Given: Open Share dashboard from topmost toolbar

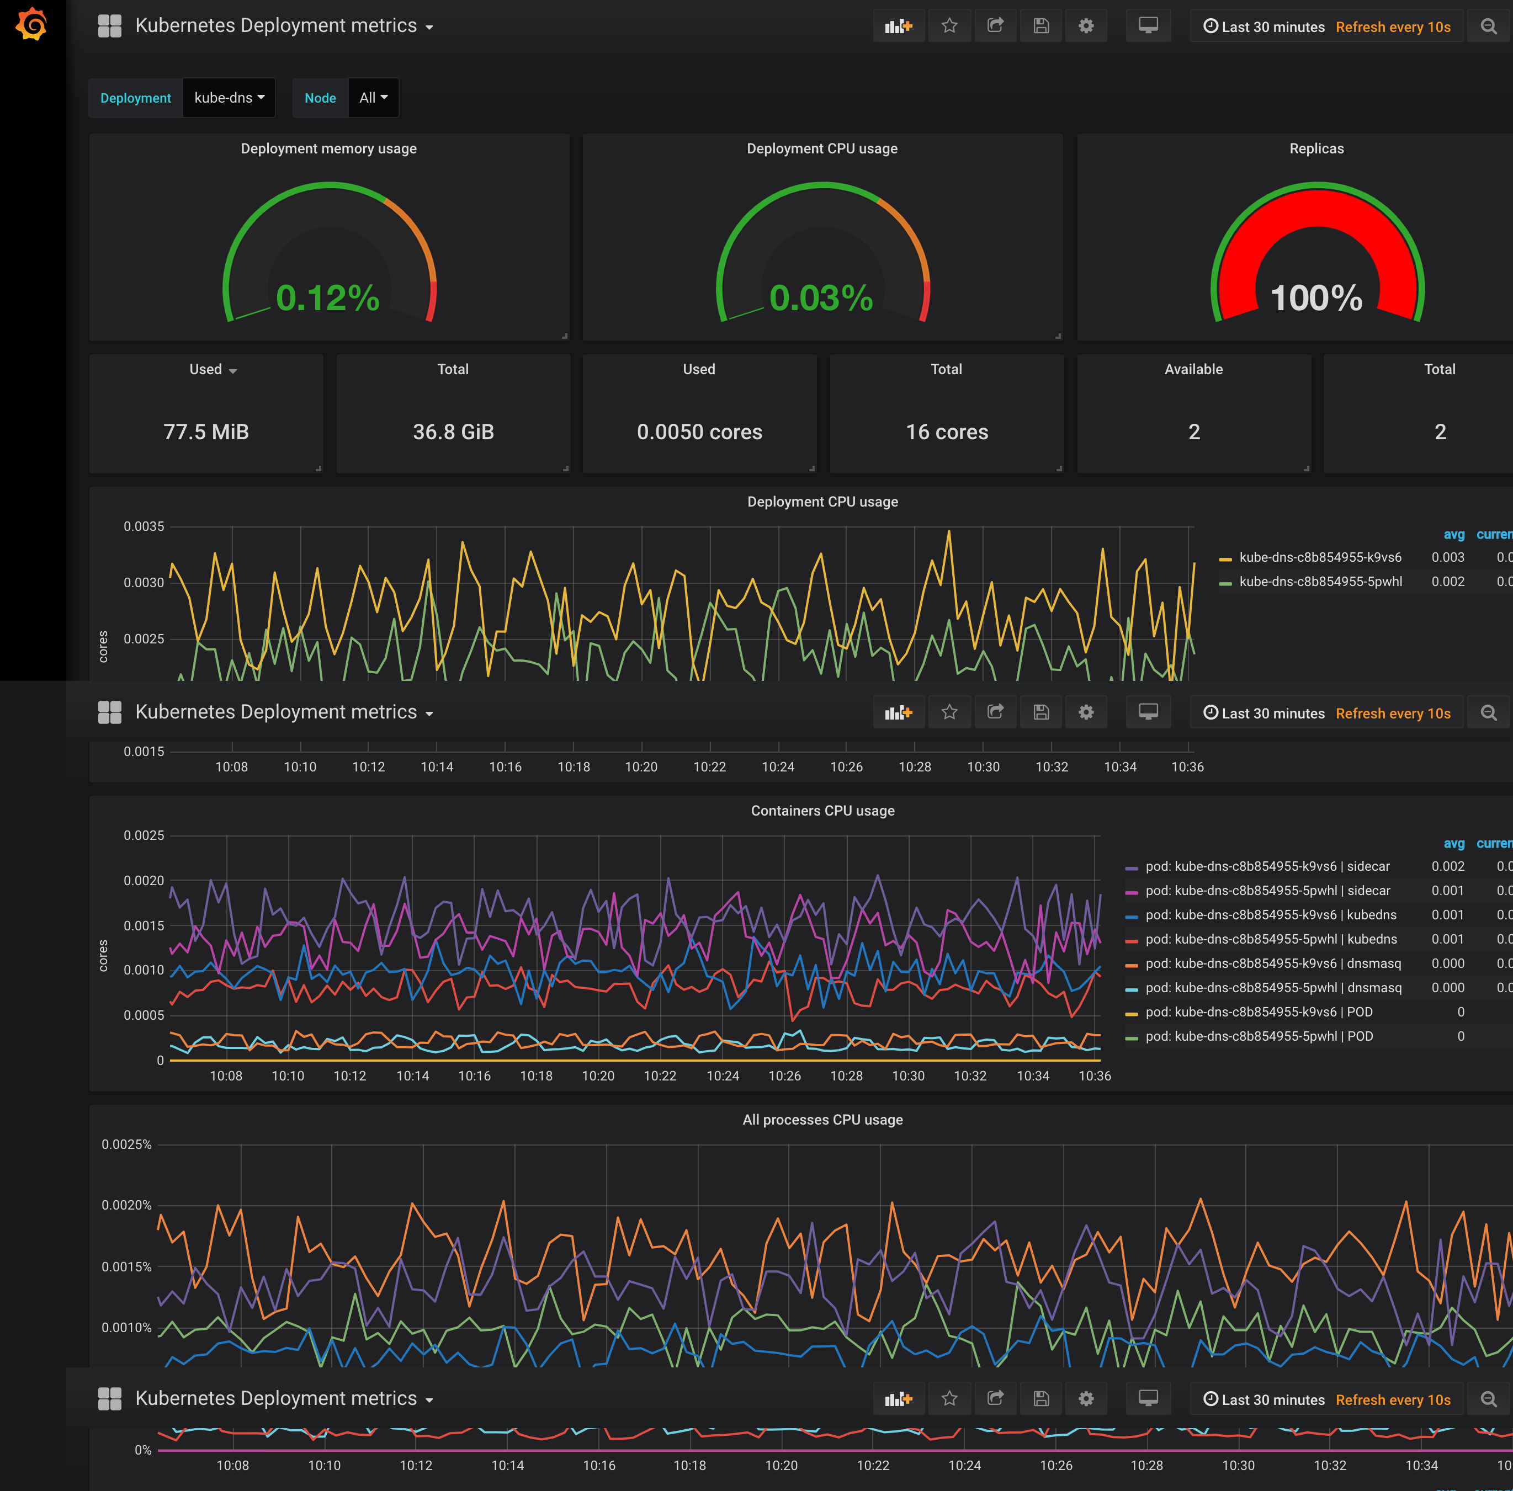Looking at the screenshot, I should pos(995,26).
